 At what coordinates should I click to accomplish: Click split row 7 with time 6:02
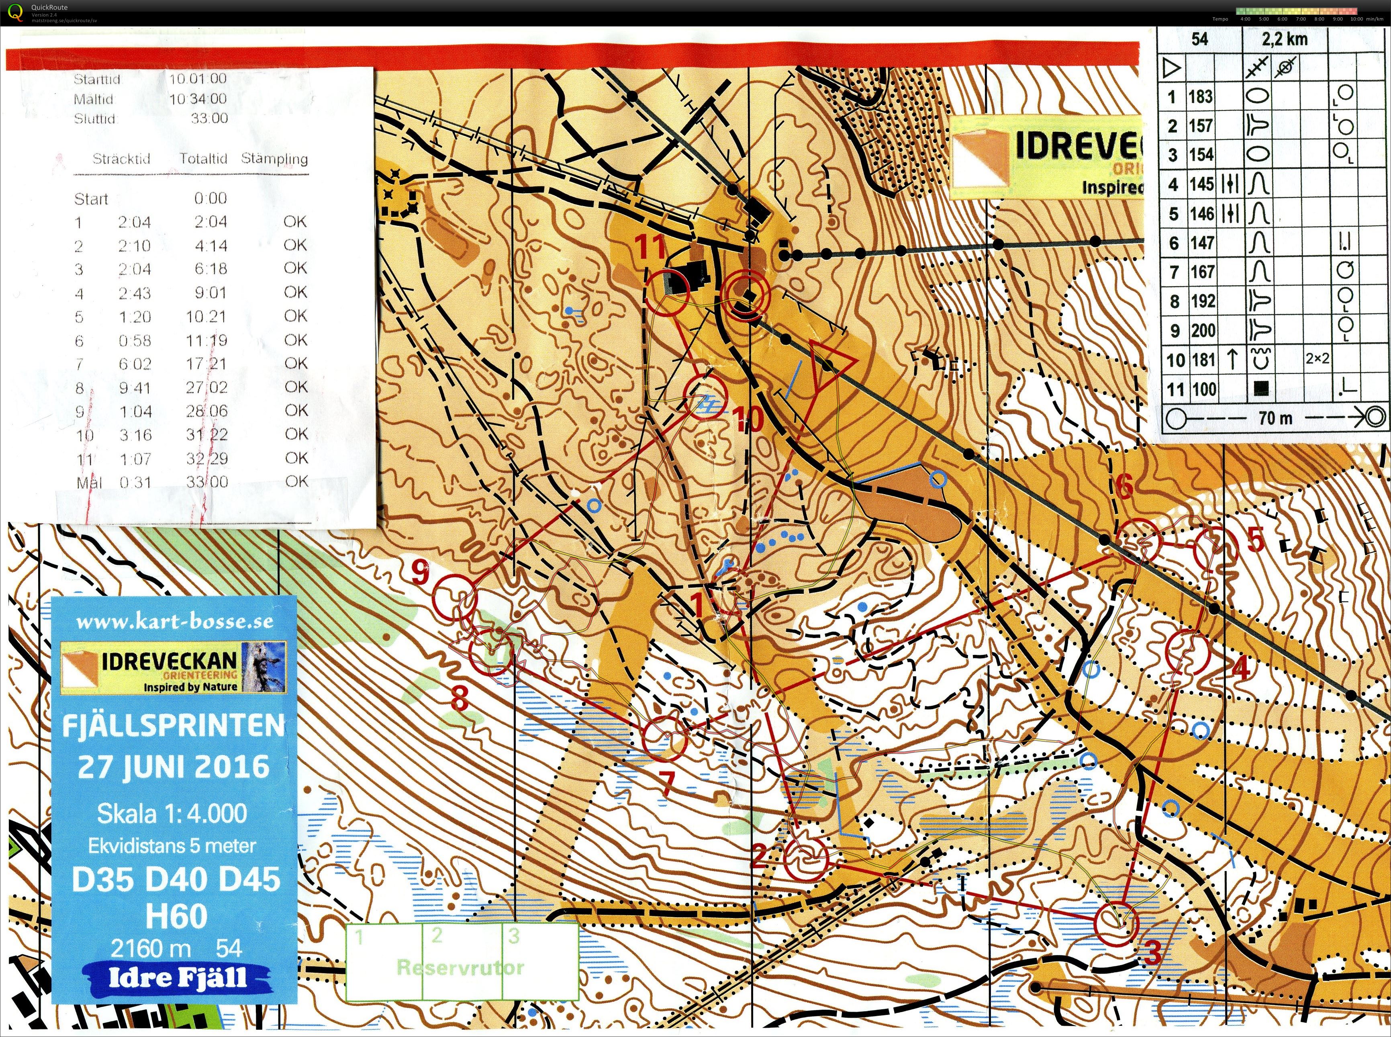point(191,364)
